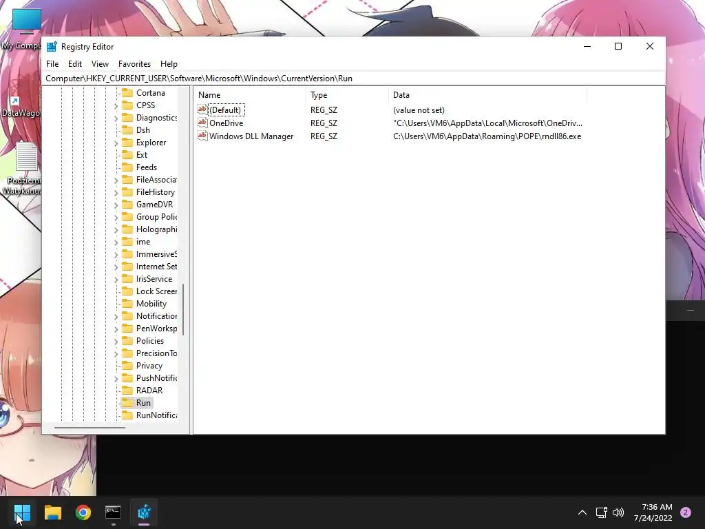Expand the Group Policy key

pyautogui.click(x=116, y=217)
